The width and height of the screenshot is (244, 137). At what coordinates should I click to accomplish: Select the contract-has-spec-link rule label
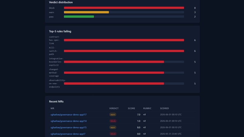[54, 40]
